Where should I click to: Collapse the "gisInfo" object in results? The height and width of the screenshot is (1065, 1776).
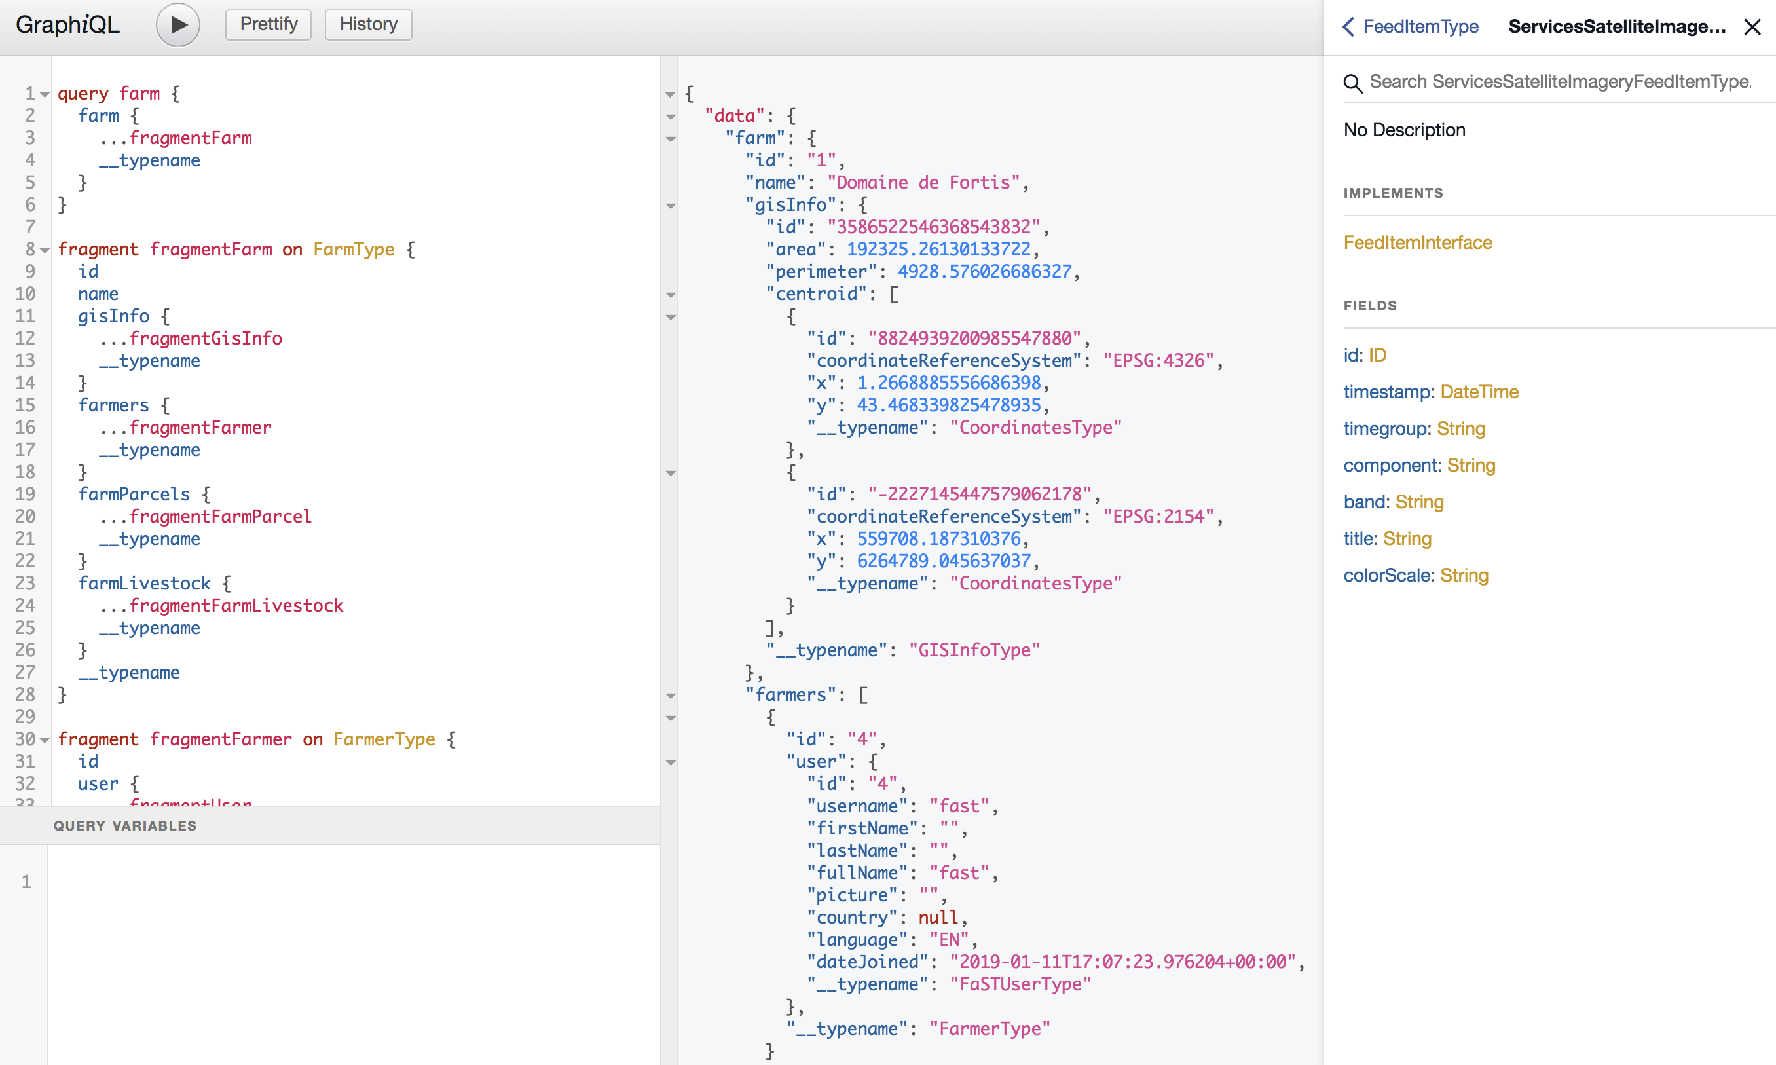671,206
